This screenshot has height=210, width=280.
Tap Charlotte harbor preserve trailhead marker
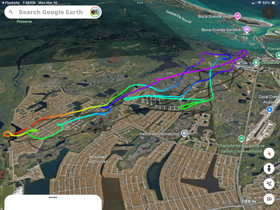tap(241, 138)
